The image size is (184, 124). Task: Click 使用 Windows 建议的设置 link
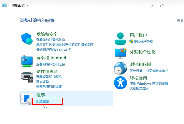tap(149, 83)
